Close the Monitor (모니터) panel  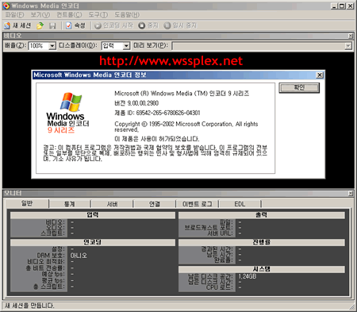[351, 194]
